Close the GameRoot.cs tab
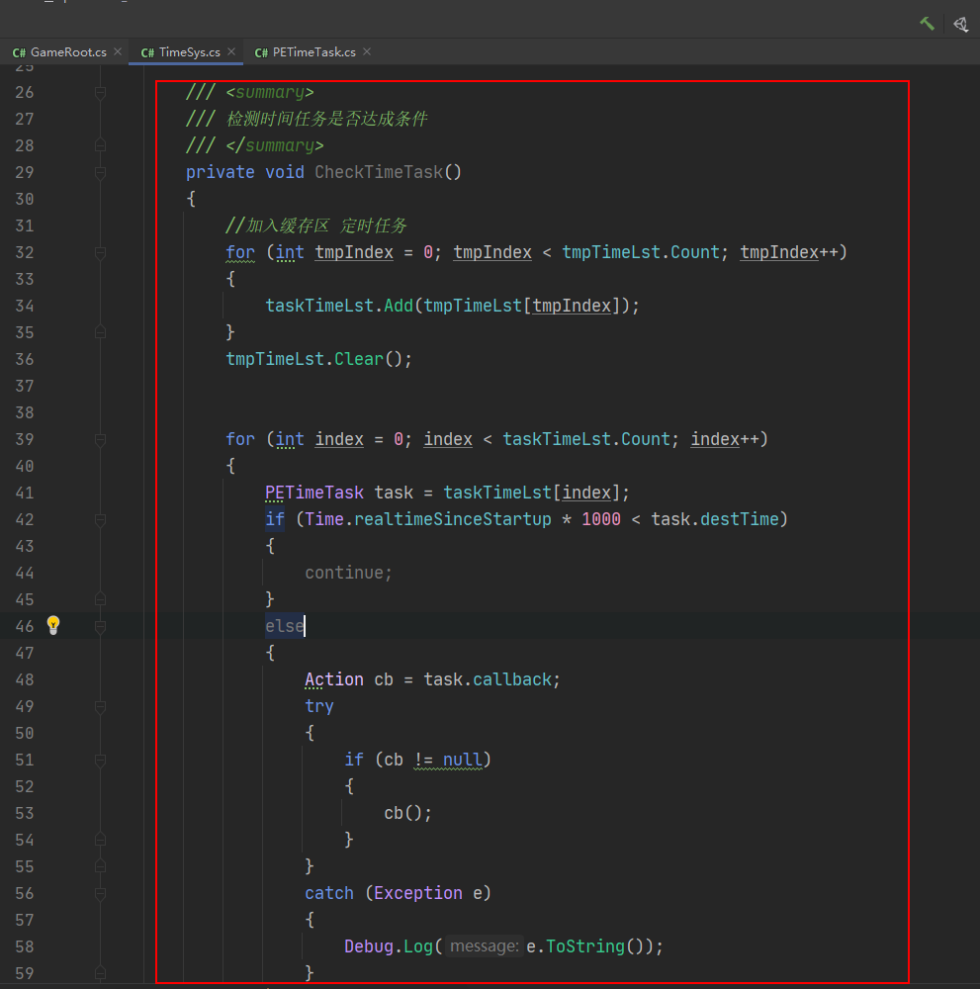980x989 pixels. coord(118,51)
